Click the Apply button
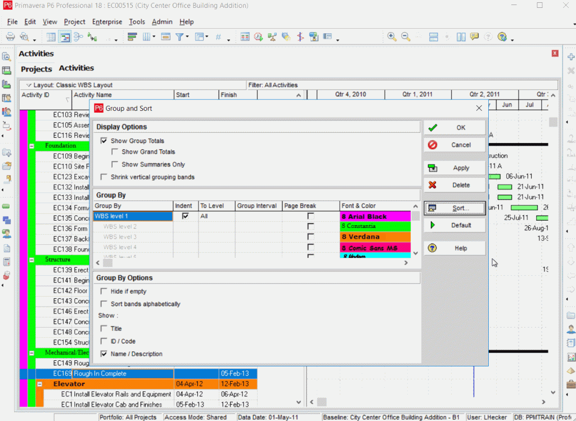The width and height of the screenshot is (576, 421). 454,168
